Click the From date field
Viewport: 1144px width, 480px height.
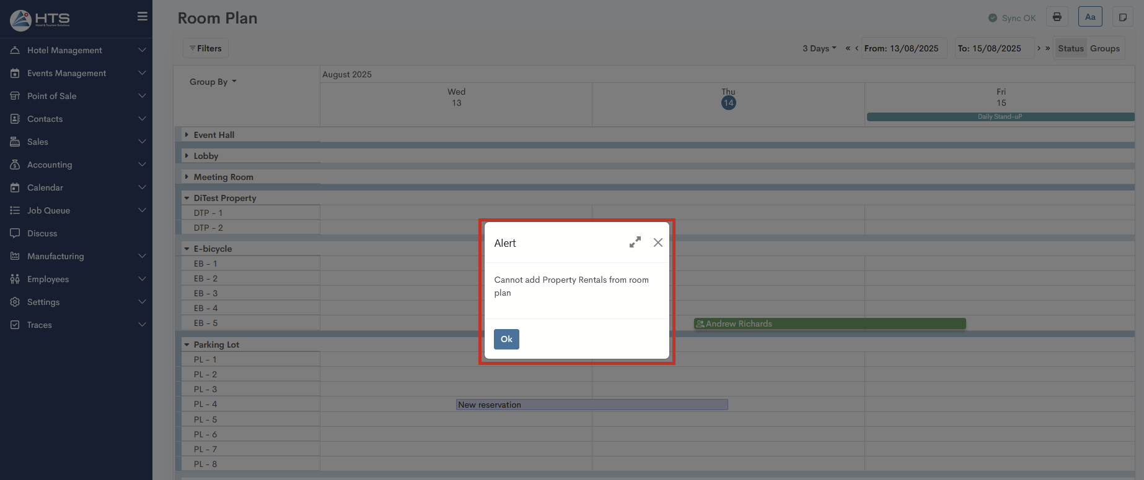coord(902,48)
